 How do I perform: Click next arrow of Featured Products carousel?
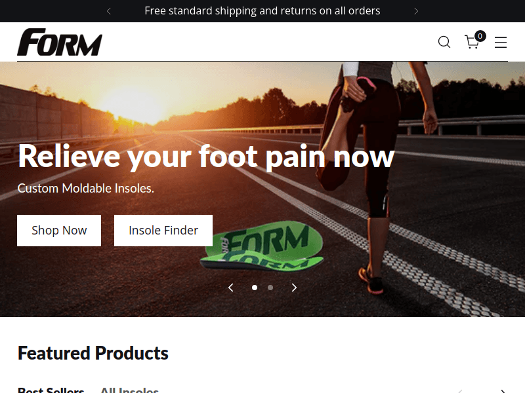point(503,390)
